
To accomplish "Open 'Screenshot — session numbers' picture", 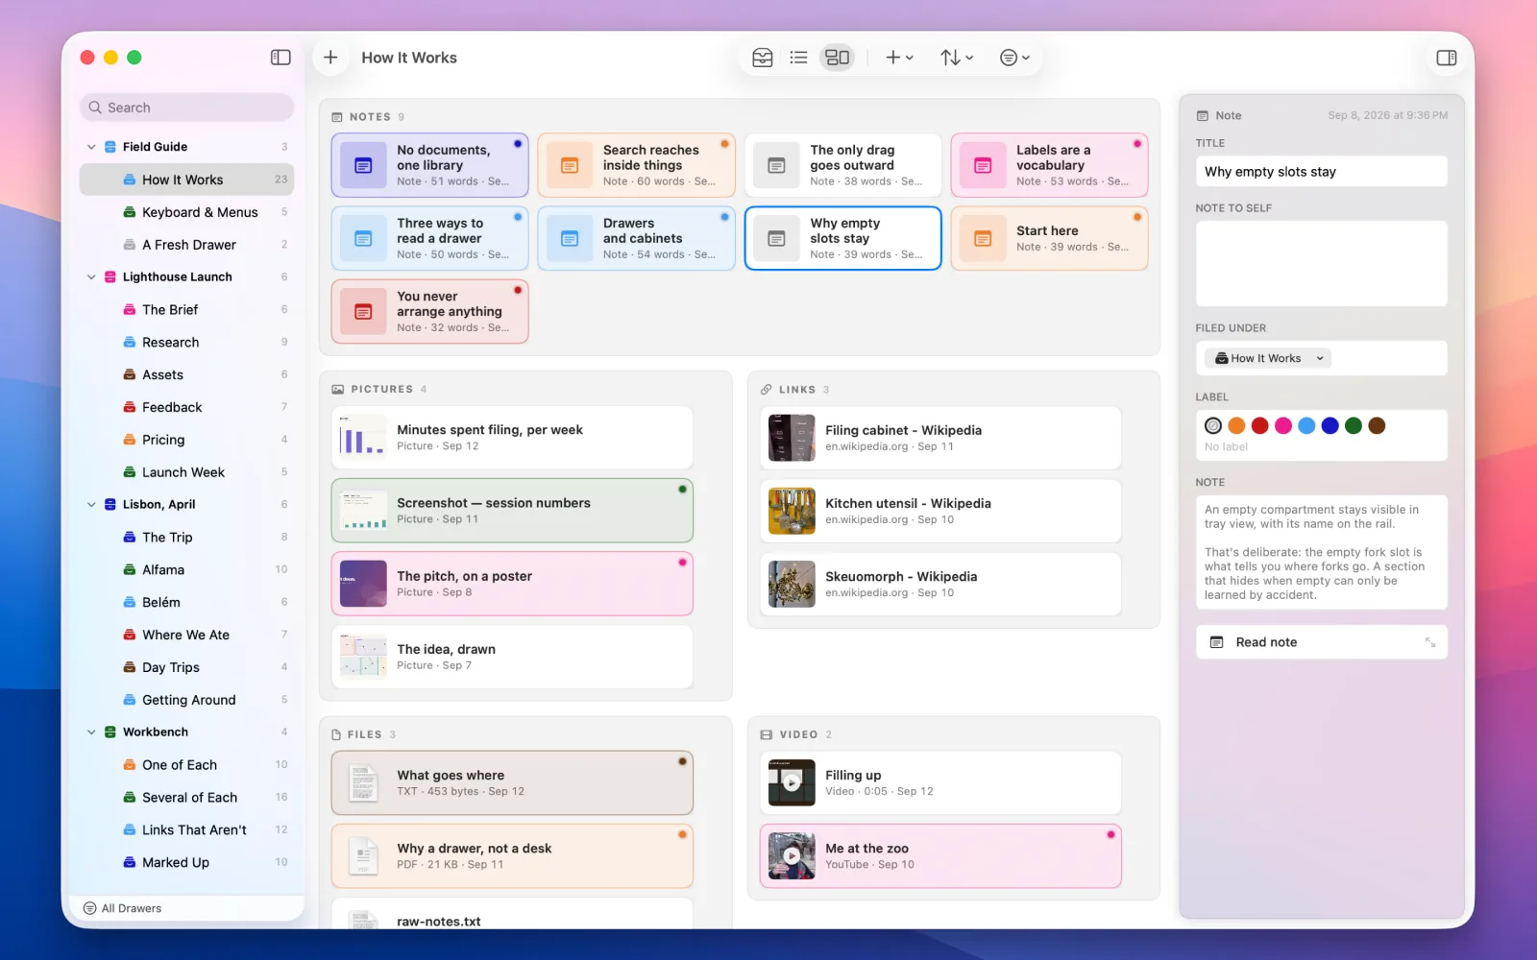I will click(x=512, y=511).
